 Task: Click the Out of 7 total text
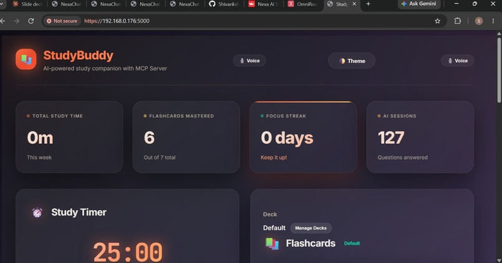pyautogui.click(x=159, y=157)
